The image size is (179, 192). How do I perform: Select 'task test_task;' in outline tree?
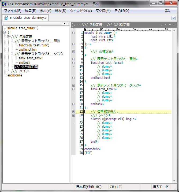pos(31,58)
